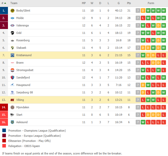This screenshot has width=168, height=156.
Task: Sort by the MP column header
Action: click(84, 3)
